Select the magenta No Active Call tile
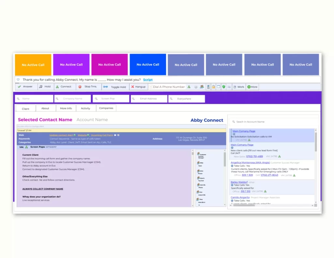The image size is (334, 258). pos(110,65)
